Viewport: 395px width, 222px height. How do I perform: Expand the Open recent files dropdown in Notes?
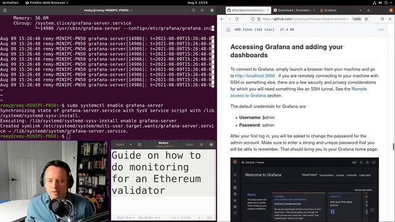(131, 144)
